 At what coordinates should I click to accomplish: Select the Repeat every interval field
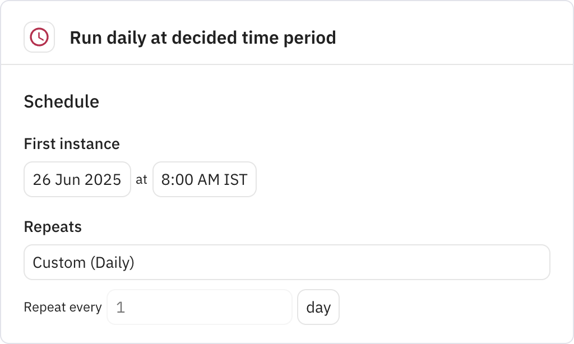pos(199,307)
